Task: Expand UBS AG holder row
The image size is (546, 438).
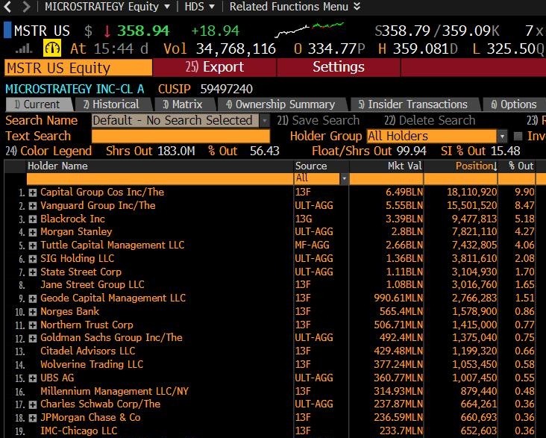Action: pos(33,378)
